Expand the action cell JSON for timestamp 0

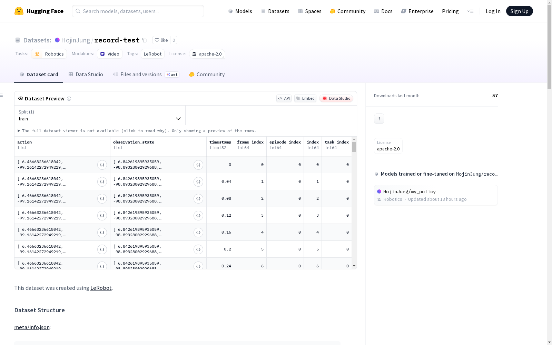point(102,165)
